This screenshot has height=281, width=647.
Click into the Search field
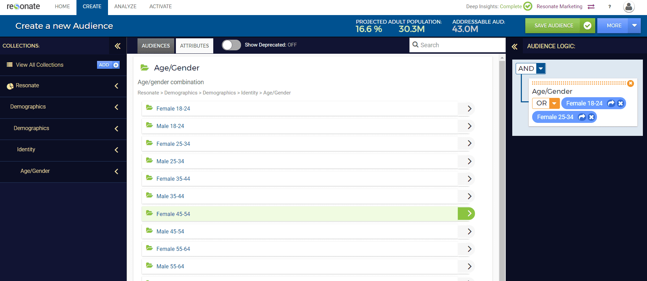pos(459,45)
